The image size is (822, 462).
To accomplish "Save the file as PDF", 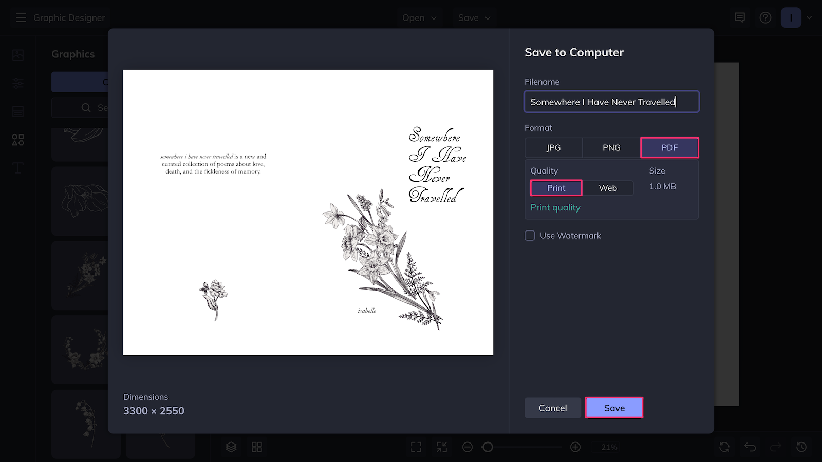I will click(x=614, y=407).
